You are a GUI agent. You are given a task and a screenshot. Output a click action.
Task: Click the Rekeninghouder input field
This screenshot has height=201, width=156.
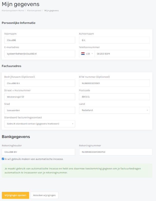(38, 152)
